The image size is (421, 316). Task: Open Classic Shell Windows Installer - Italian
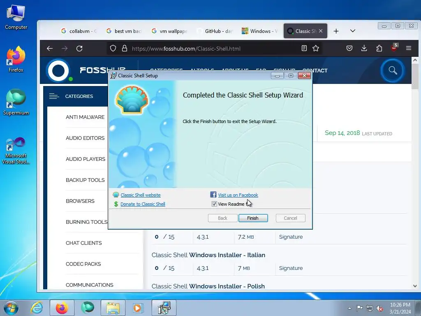coord(208,255)
